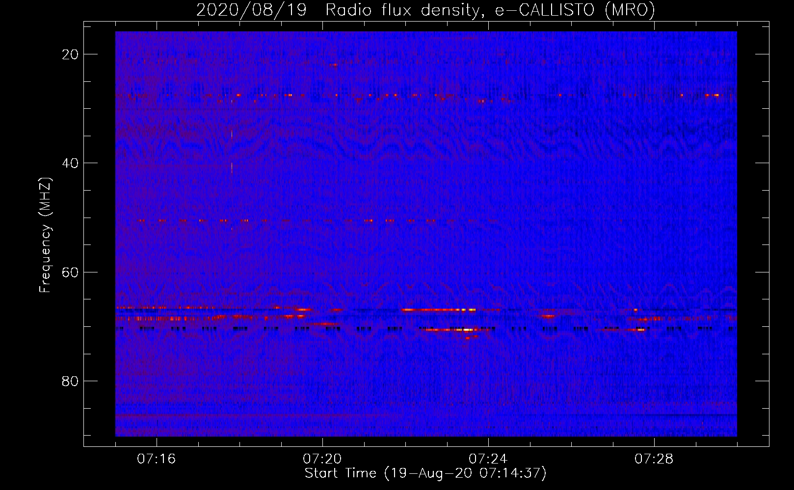Click the "Start Time (19-Aug-20 07:14:37)" label
The image size is (794, 490).
tap(425, 473)
